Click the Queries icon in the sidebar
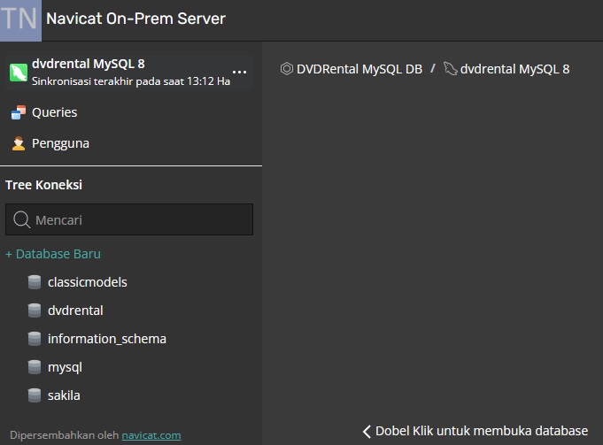603x445 pixels. click(19, 112)
